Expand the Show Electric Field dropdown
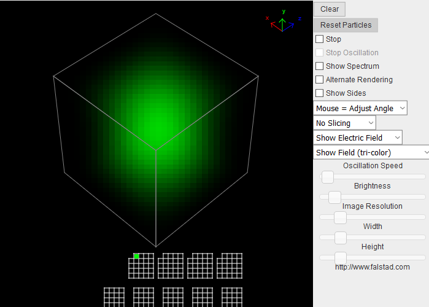This screenshot has width=429, height=307. [358, 138]
